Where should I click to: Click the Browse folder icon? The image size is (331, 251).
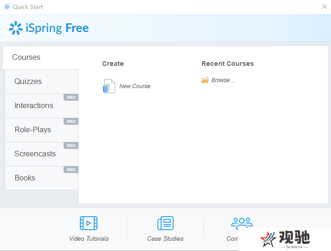tap(205, 80)
